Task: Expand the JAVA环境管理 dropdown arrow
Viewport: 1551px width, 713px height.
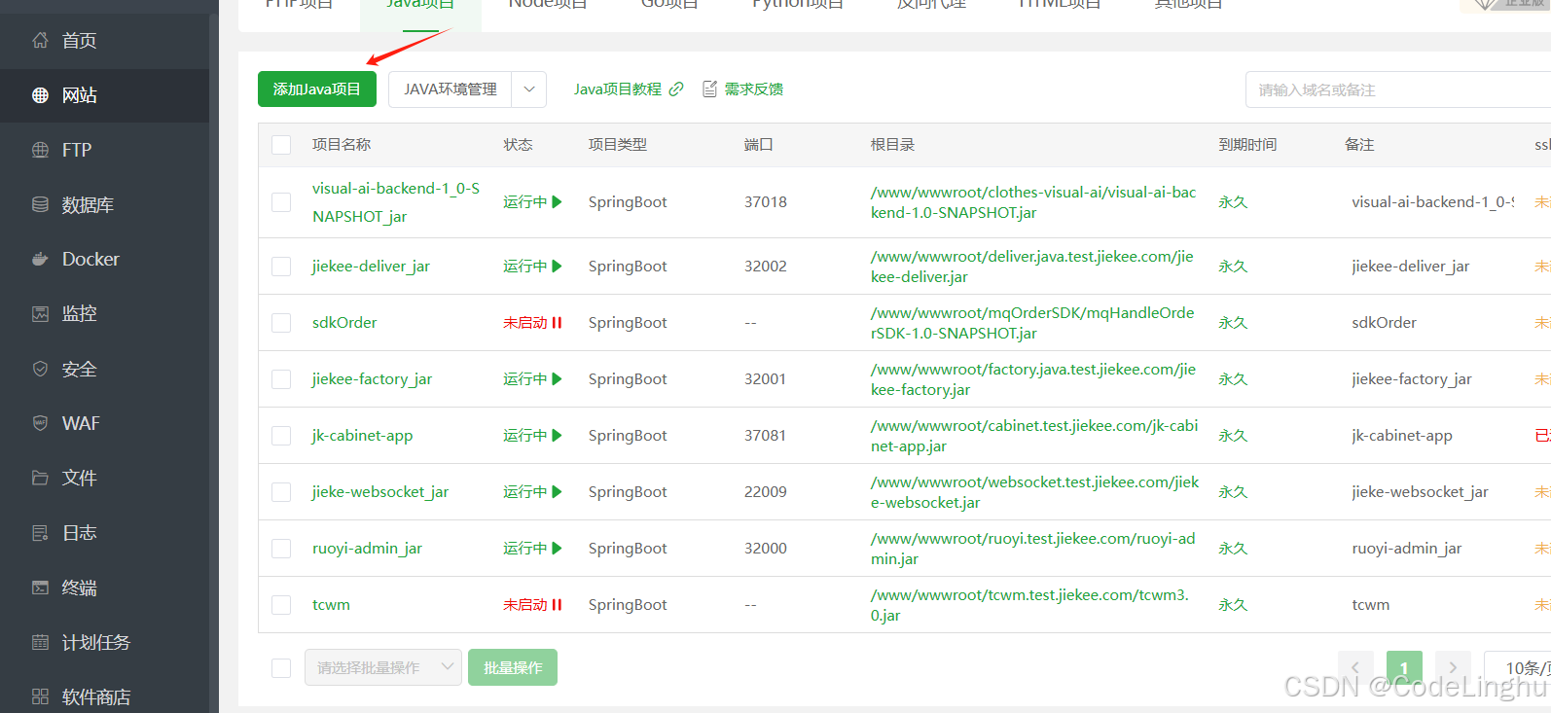Action: click(529, 89)
